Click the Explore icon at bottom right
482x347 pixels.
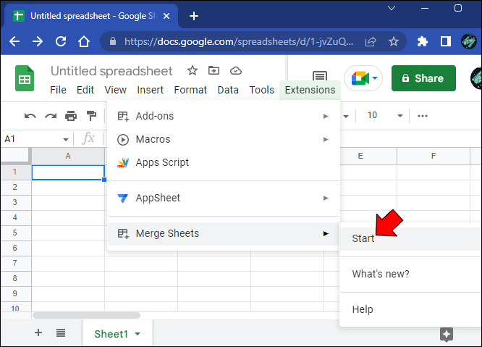coord(447,334)
